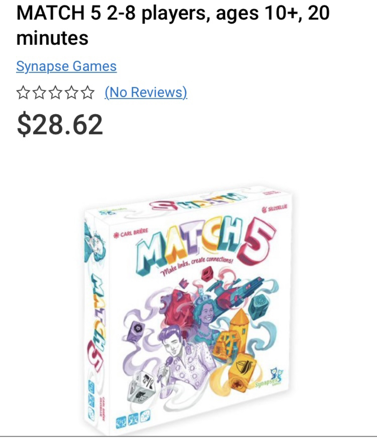This screenshot has width=377, height=443.
Task: Click the MATCH 5 product title heading
Action: click(x=173, y=25)
